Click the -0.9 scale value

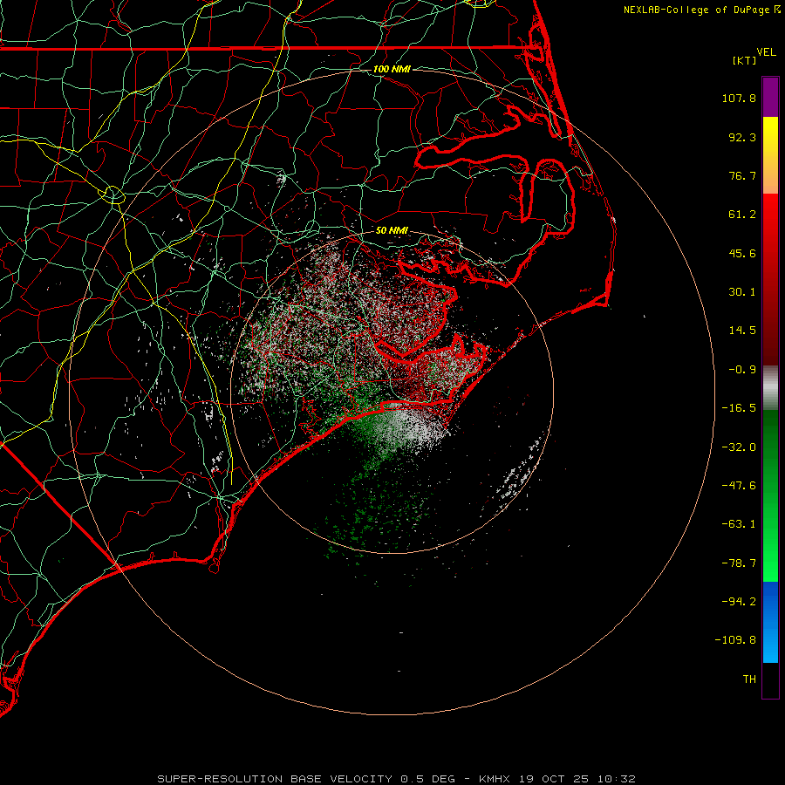[742, 370]
